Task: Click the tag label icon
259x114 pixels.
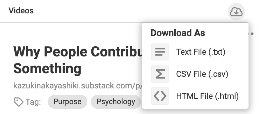Action: [x=19, y=102]
